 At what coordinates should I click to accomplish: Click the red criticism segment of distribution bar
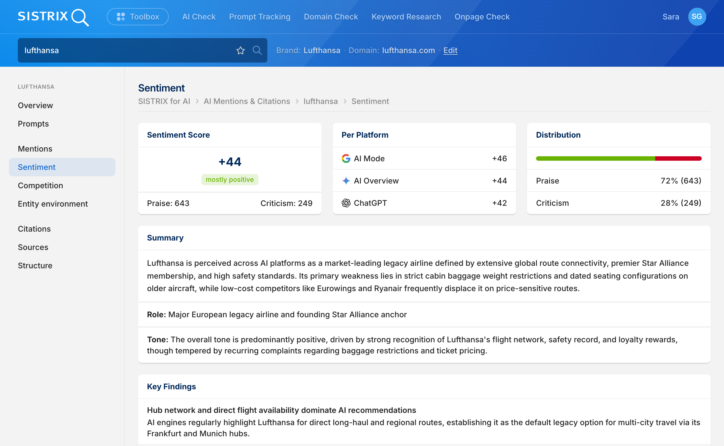click(x=678, y=158)
